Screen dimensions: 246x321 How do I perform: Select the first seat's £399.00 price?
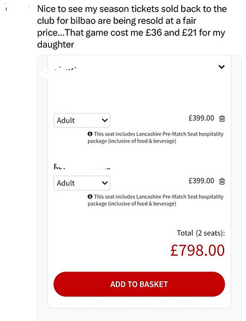[x=201, y=118]
